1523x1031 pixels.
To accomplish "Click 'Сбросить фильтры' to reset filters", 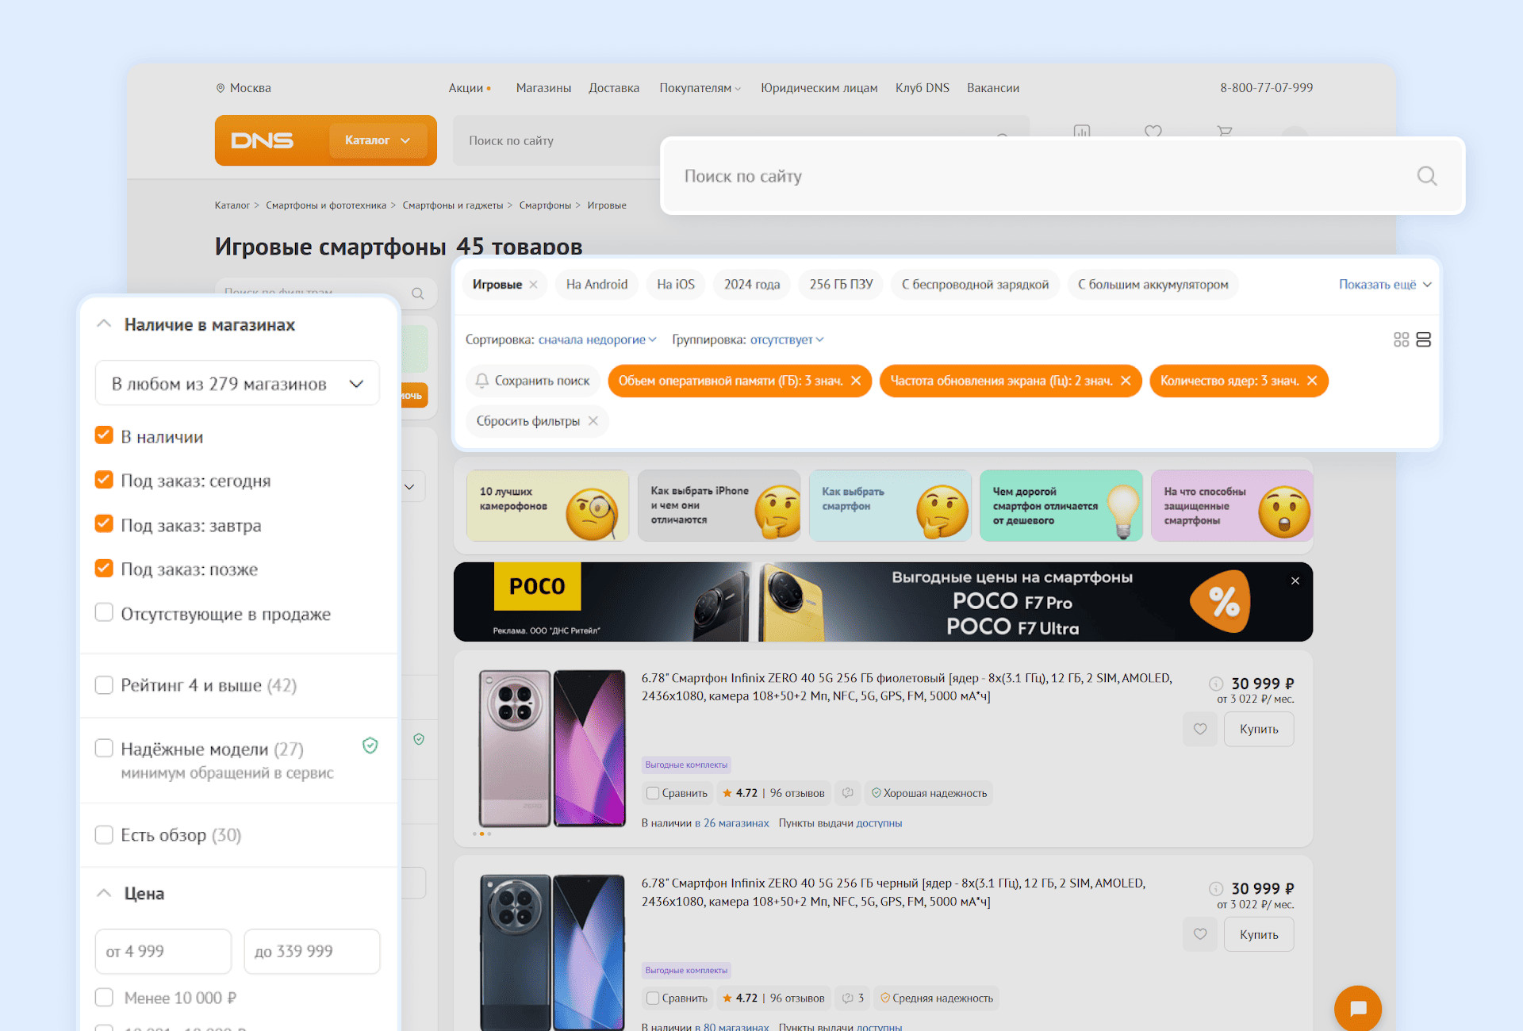I will (527, 421).
